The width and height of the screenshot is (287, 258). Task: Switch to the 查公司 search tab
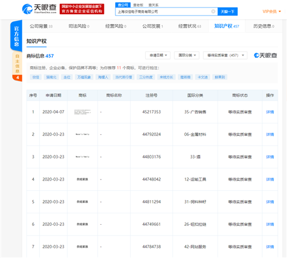(x=123, y=5)
